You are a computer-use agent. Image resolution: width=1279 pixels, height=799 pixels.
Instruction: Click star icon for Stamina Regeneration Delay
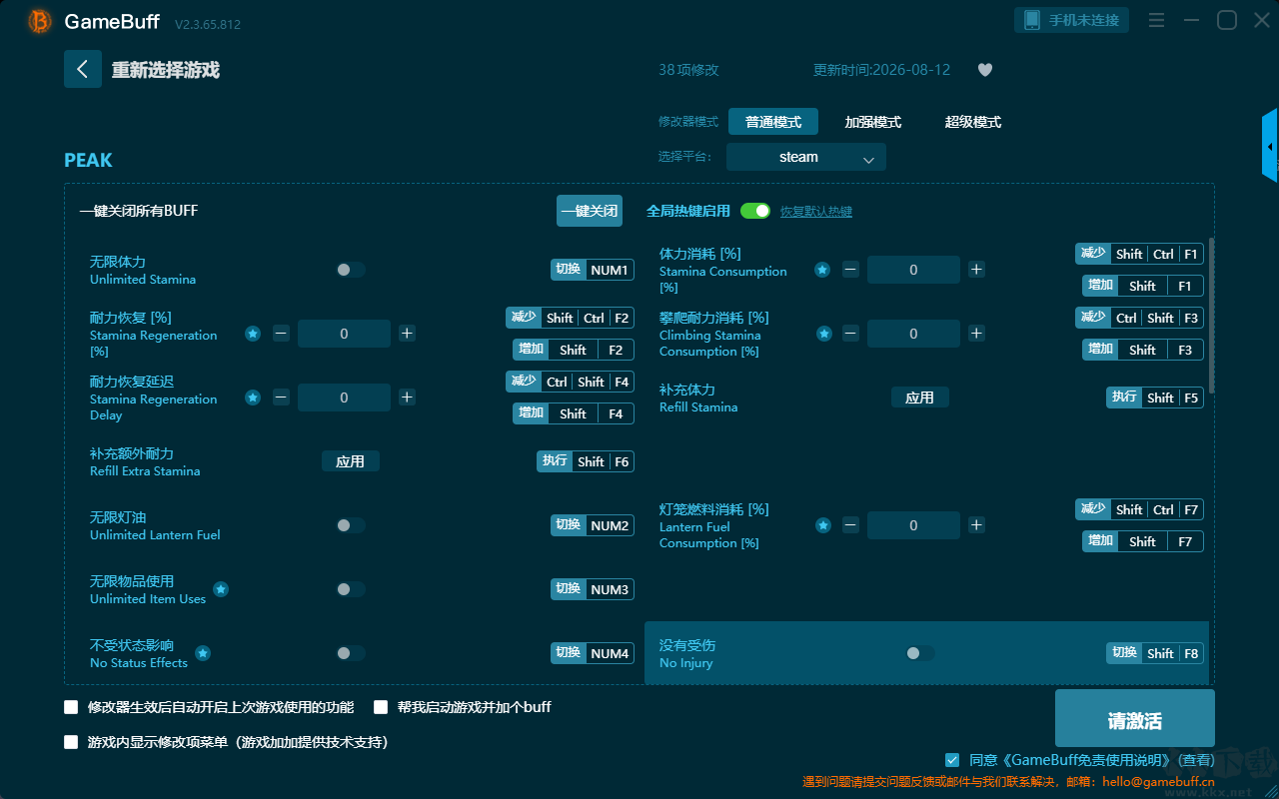pyautogui.click(x=253, y=398)
